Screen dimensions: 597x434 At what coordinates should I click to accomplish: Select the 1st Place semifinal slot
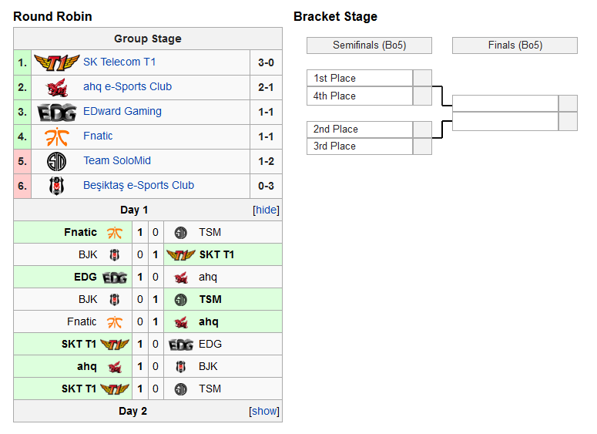(x=360, y=78)
